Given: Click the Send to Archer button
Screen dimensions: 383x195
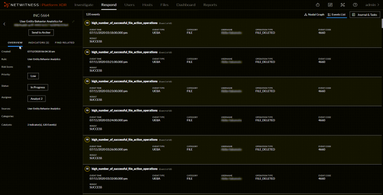Looking at the screenshot, I should click(x=41, y=32).
